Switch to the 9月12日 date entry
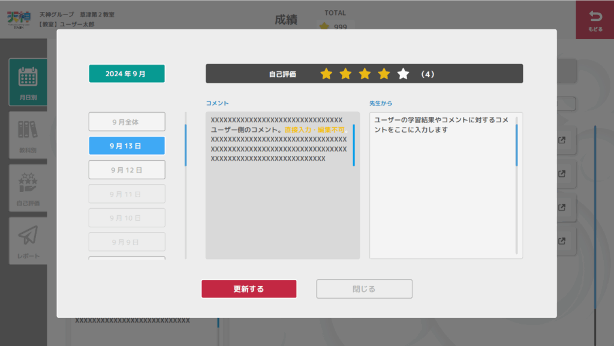 (127, 169)
